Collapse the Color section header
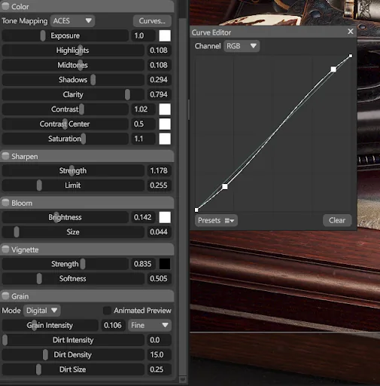 tap(87, 6)
